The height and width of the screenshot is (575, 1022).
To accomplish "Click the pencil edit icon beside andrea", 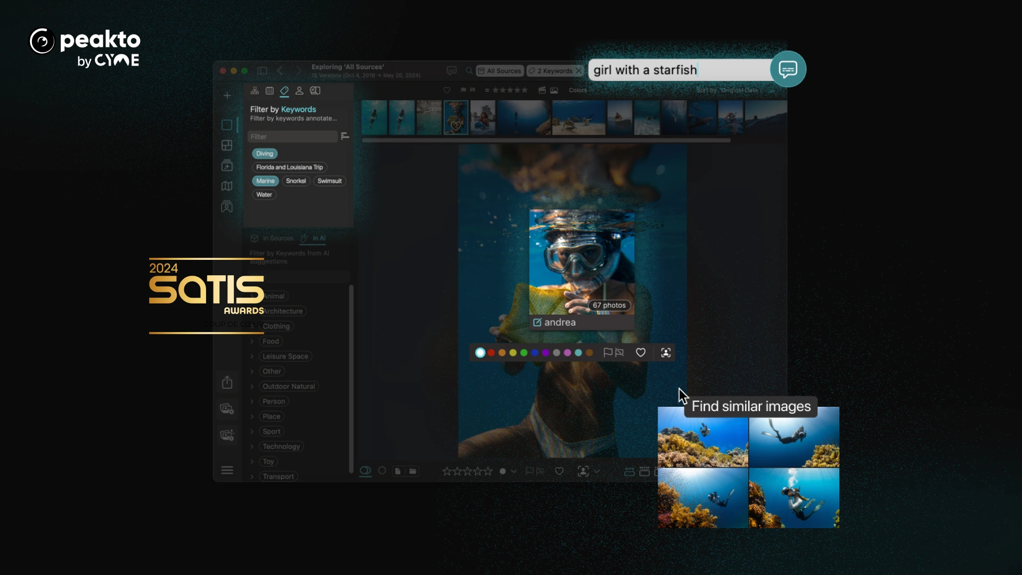I will 537,322.
